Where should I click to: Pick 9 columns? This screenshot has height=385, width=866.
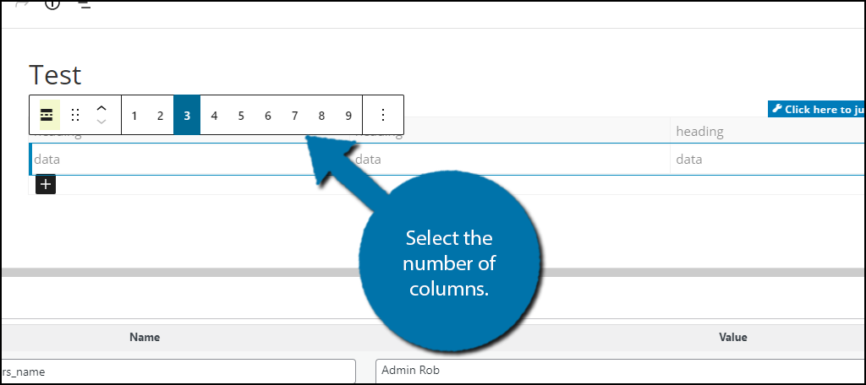pos(348,116)
